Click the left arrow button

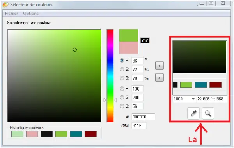point(160,66)
